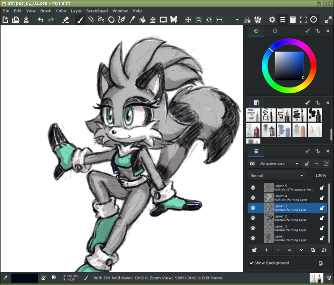The width and height of the screenshot is (334, 285).
Task: Close the Layers panel with X
Action: [x=328, y=151]
